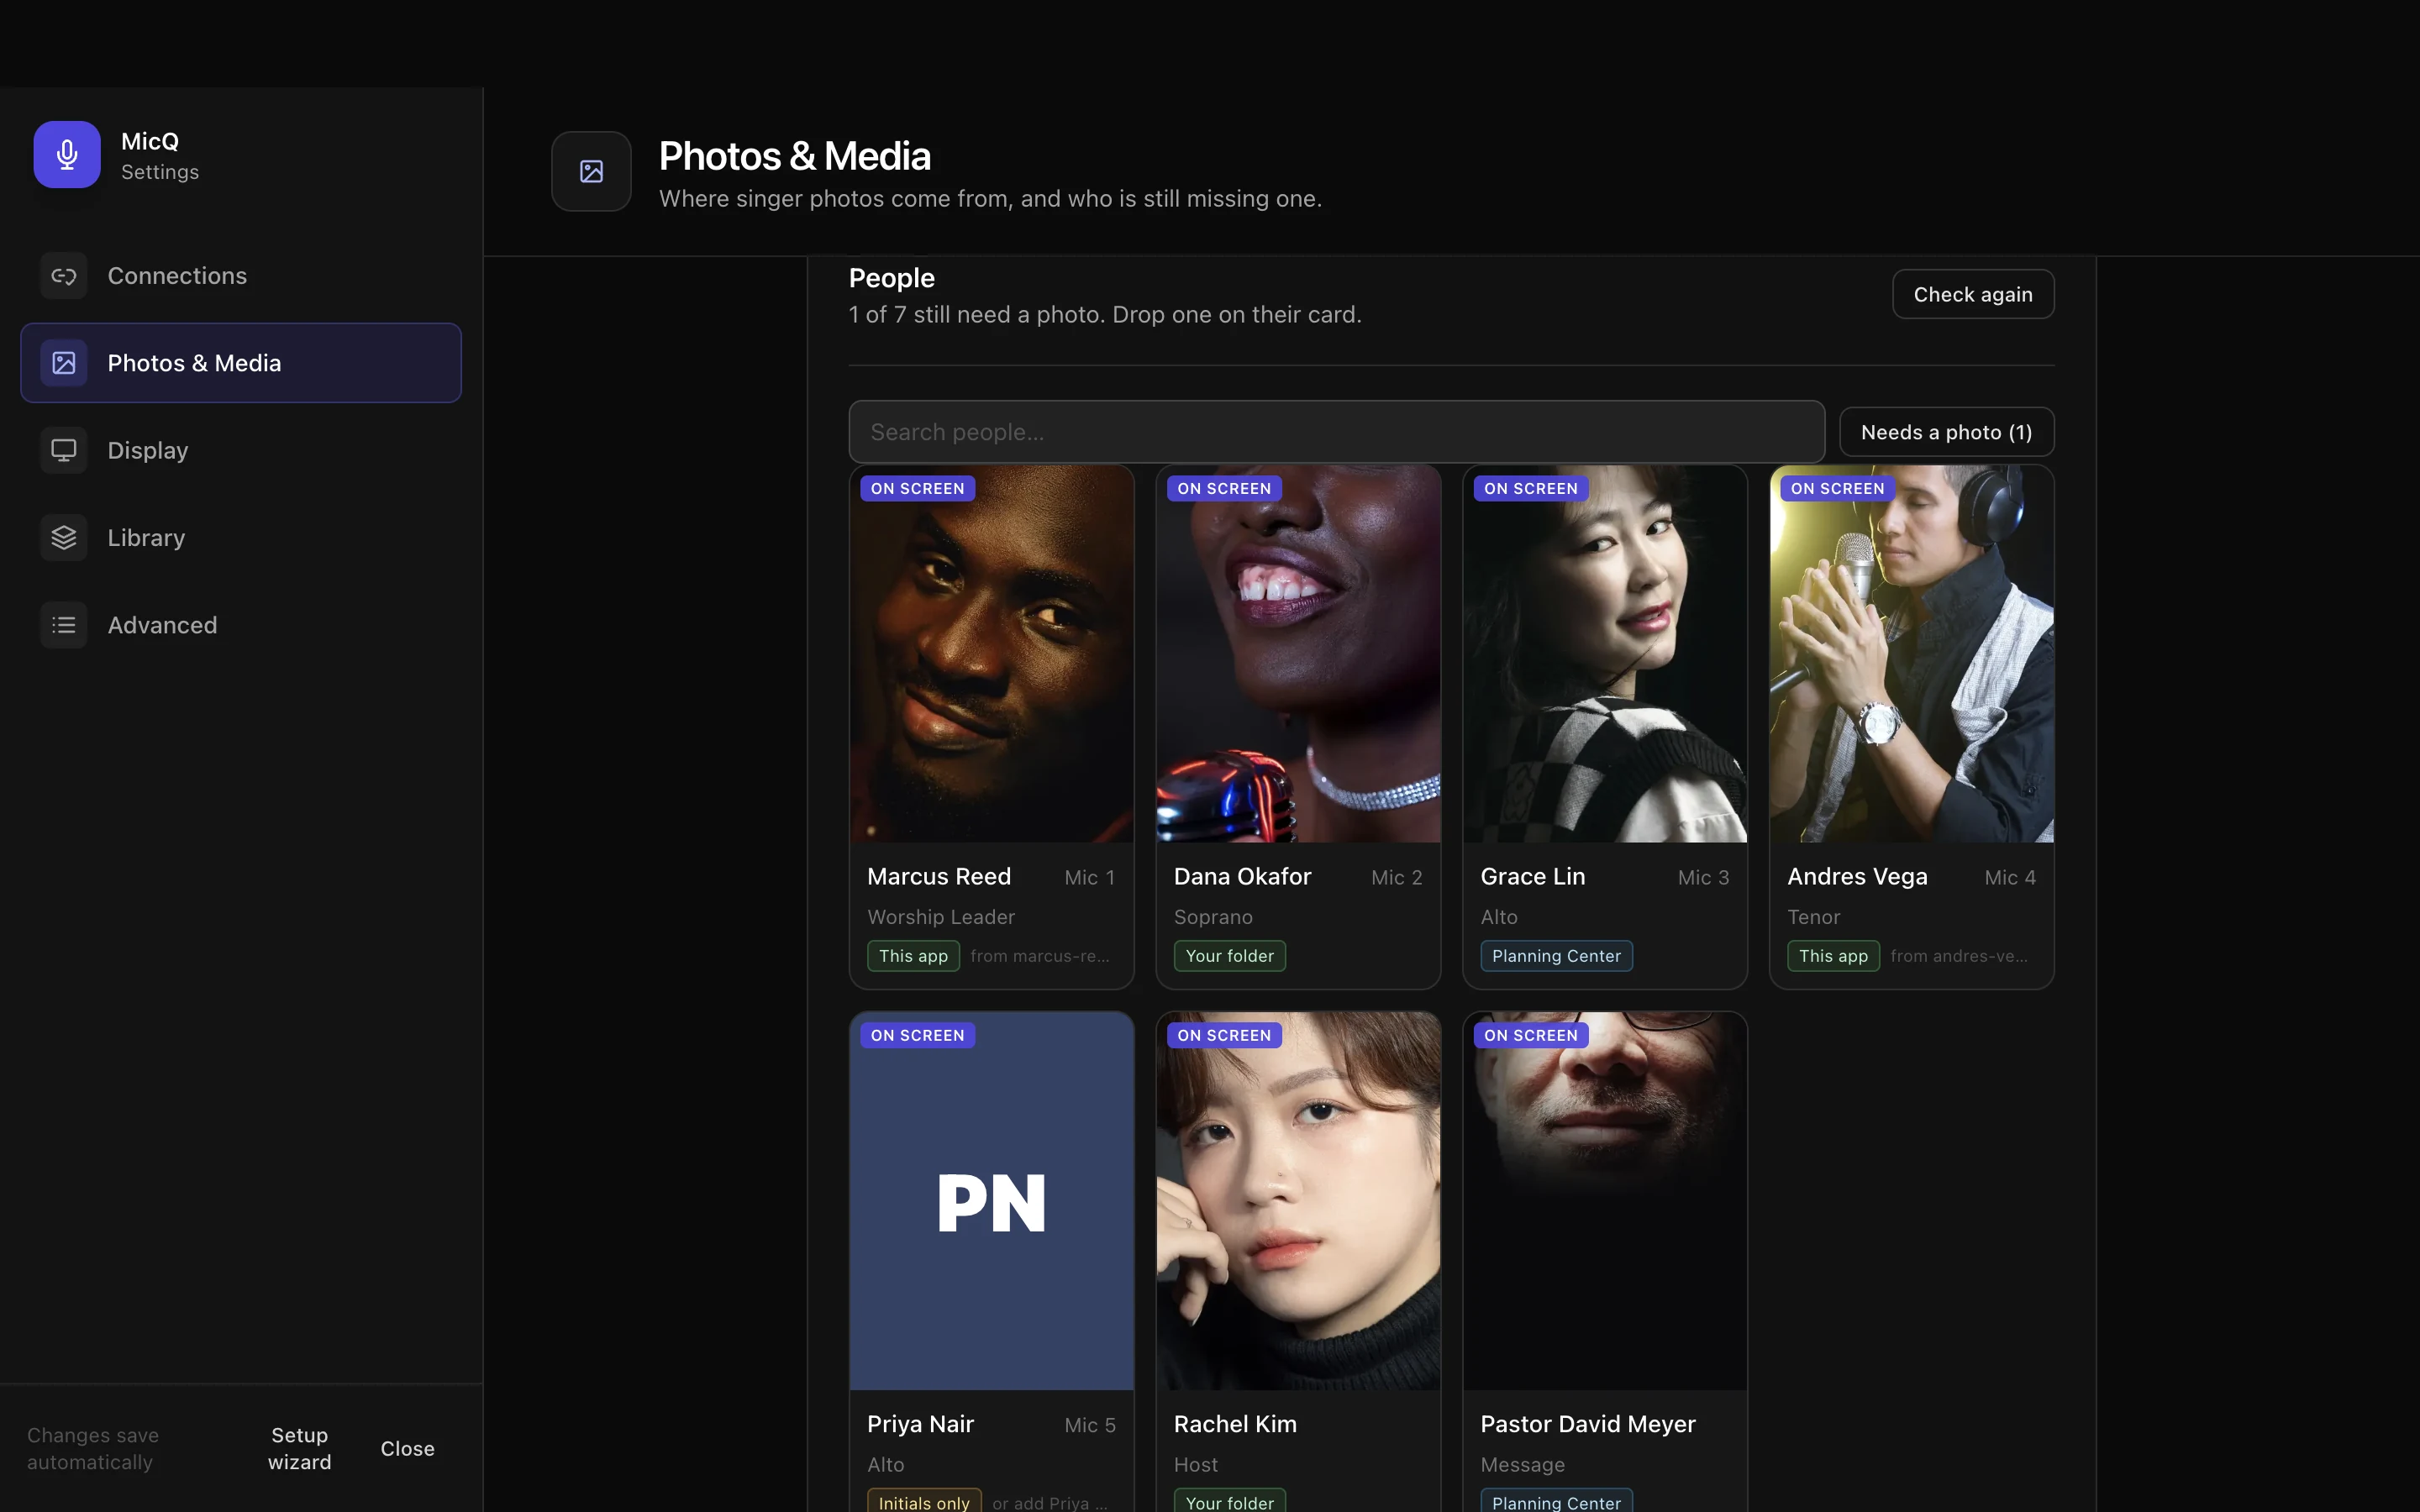Select Pastor David Meyer's photo thumbnail

tap(1605, 1201)
